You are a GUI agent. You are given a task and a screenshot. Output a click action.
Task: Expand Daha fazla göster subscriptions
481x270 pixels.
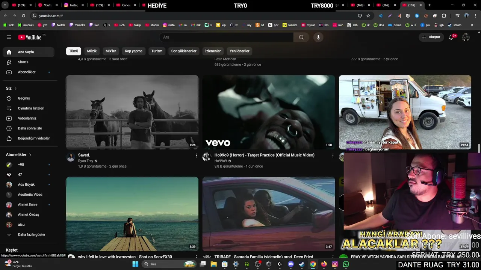tap(29, 234)
